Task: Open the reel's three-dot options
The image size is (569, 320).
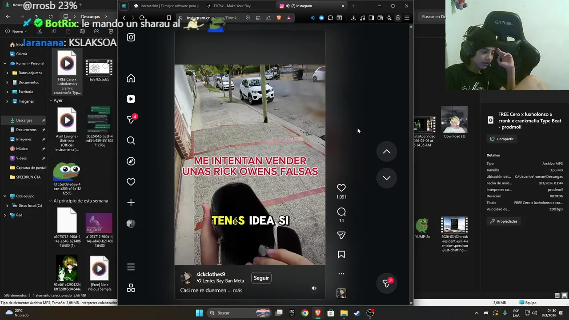Action: [x=341, y=274]
